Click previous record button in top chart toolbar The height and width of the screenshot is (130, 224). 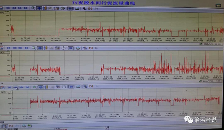coord(13,8)
